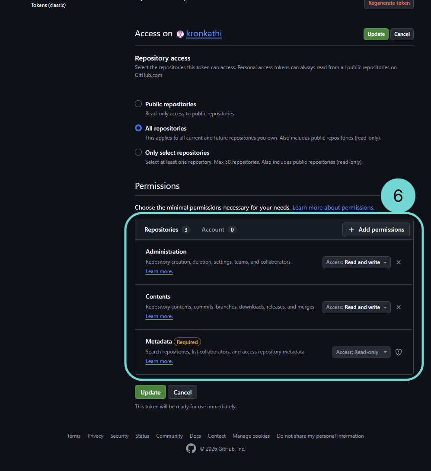The height and width of the screenshot is (471, 431).
Task: Click the plus icon on Add permissions
Action: coord(351,229)
